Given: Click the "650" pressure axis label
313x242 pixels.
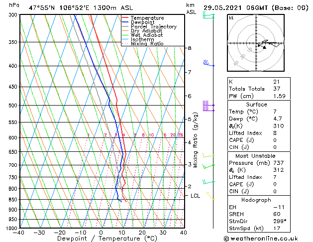Looking at the screenshot, I should click(x=14, y=152).
